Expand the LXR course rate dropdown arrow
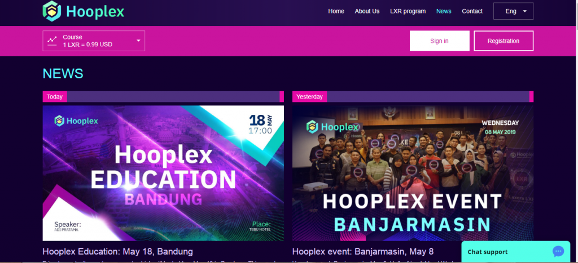578x263 pixels. tap(139, 41)
